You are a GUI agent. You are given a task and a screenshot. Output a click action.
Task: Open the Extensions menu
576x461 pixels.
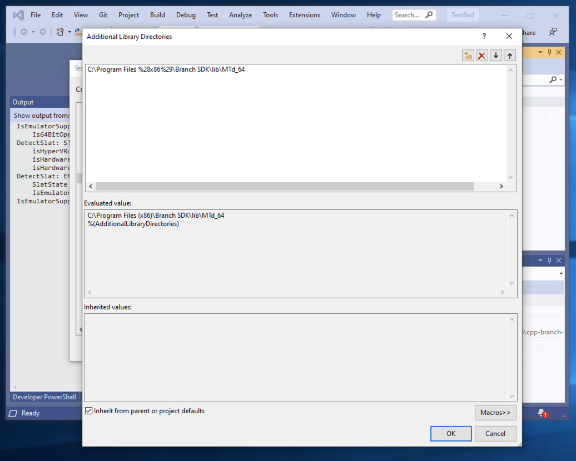click(x=305, y=15)
